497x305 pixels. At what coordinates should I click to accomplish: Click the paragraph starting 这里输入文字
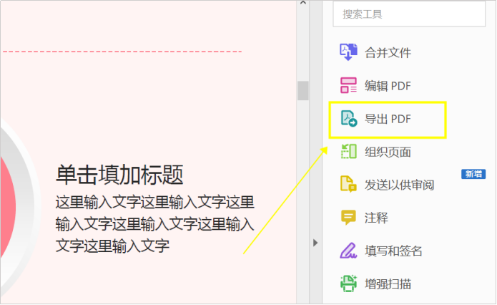(154, 224)
